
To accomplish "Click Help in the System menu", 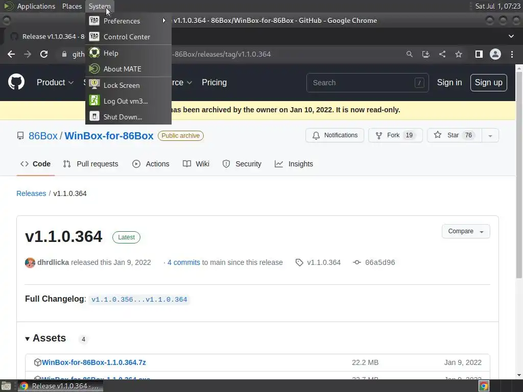I will pos(128,53).
